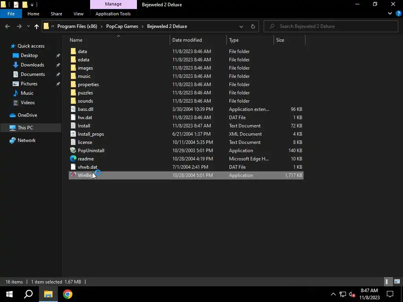Open Documents in the navigation pane
The image size is (403, 302).
(33, 74)
